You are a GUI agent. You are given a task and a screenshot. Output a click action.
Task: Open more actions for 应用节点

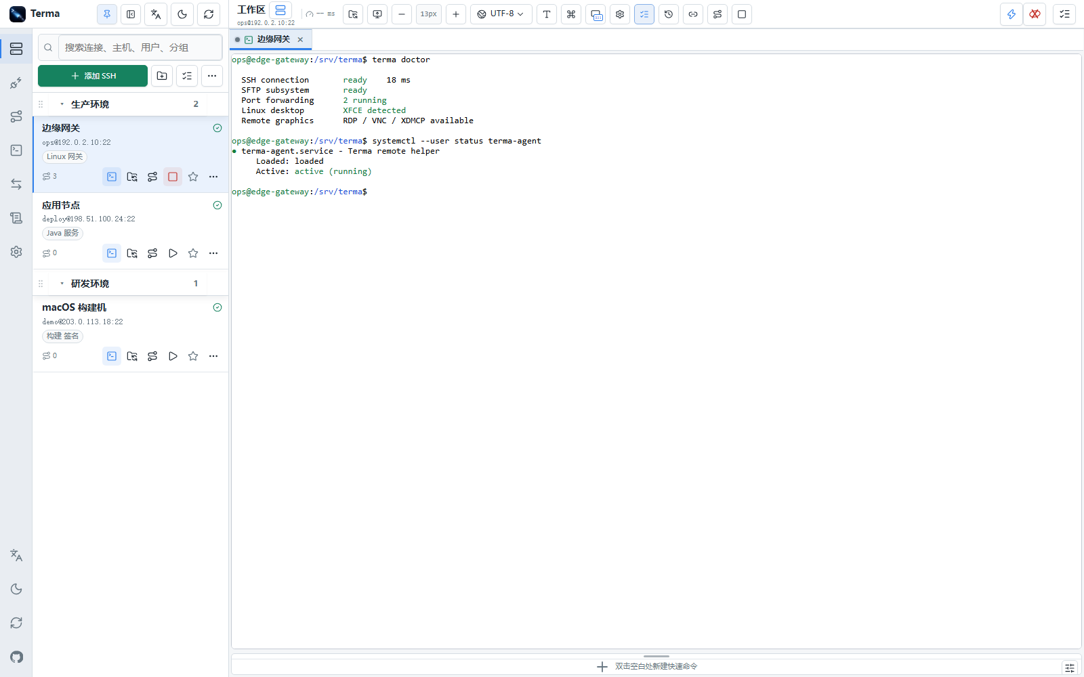tap(213, 253)
